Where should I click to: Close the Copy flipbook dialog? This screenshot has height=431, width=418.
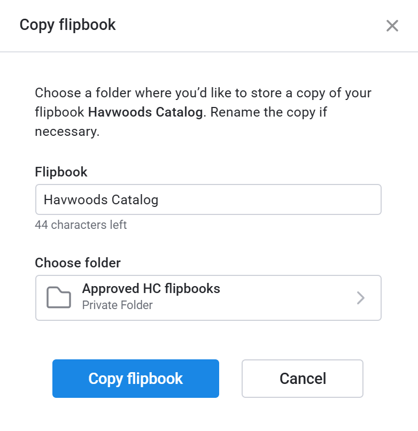pyautogui.click(x=392, y=26)
